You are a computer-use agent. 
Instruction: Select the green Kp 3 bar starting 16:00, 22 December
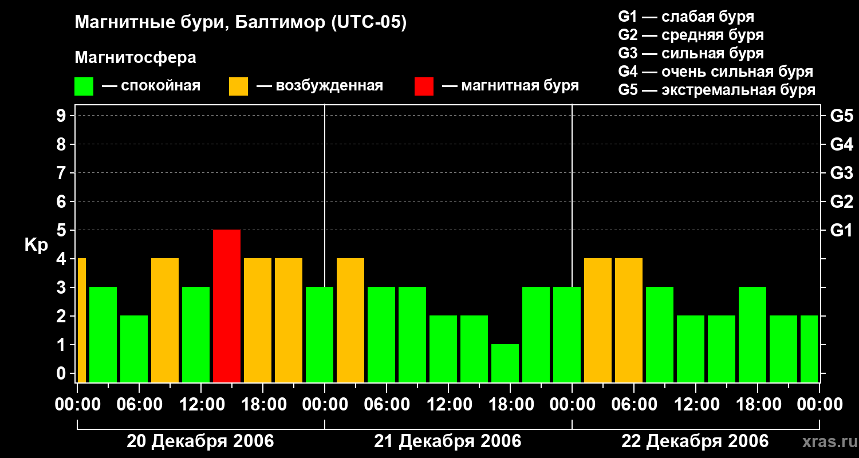tap(752, 334)
